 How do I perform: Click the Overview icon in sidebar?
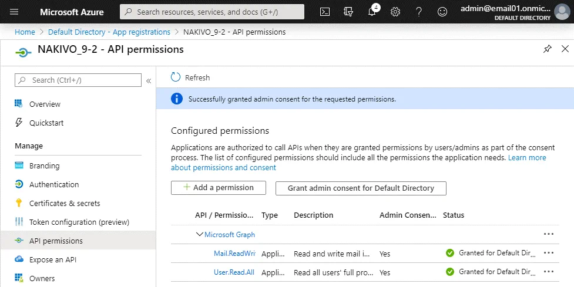point(19,103)
